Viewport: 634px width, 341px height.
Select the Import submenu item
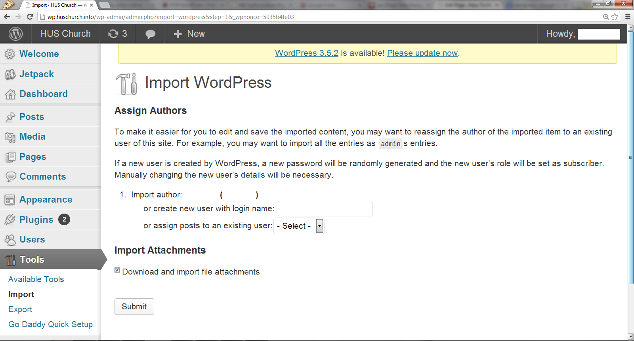(21, 294)
